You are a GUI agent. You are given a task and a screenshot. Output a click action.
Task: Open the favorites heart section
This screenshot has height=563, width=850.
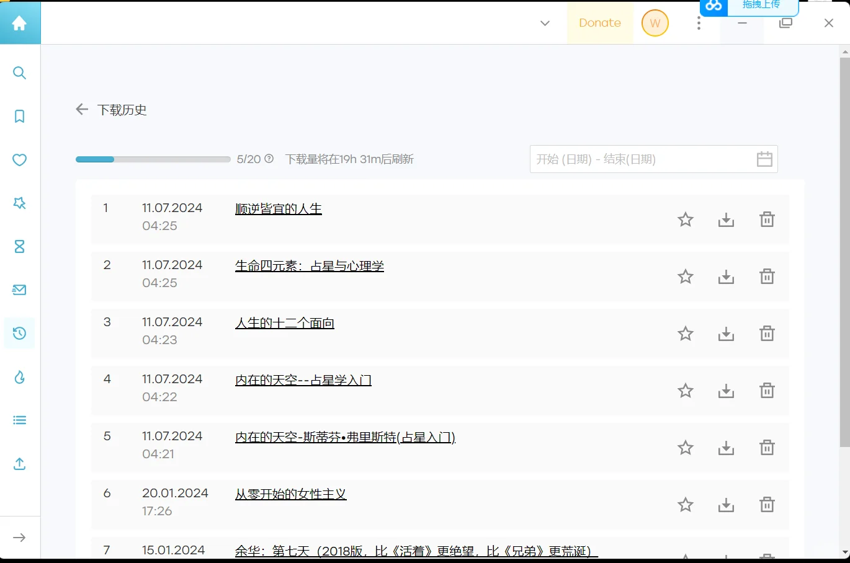tap(19, 159)
